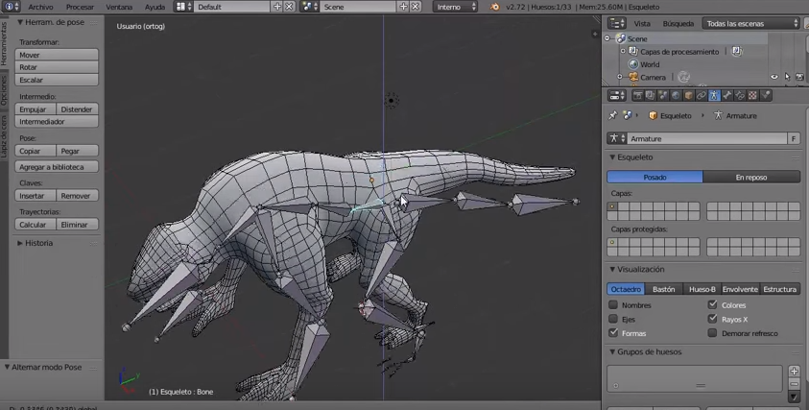Collapse the Scene tree in outliner
Screen dimensions: 809x410
coord(607,38)
